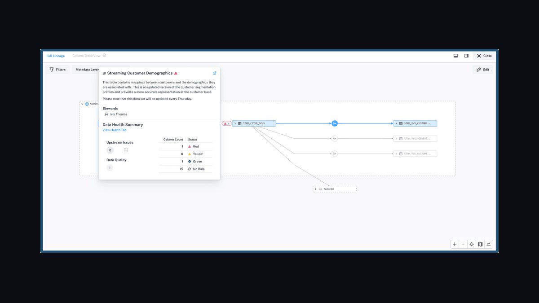The image size is (539, 303).
Task: Select the STRM_VWS_VIEWERS... table node
Action: (415, 139)
